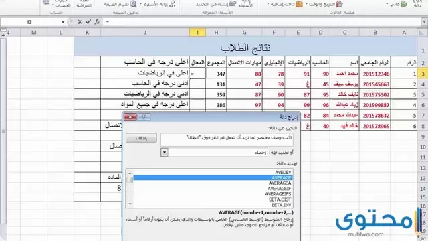Click the Go (انتقال) button in dialog
The width and height of the screenshot is (428, 241).
tap(141, 138)
